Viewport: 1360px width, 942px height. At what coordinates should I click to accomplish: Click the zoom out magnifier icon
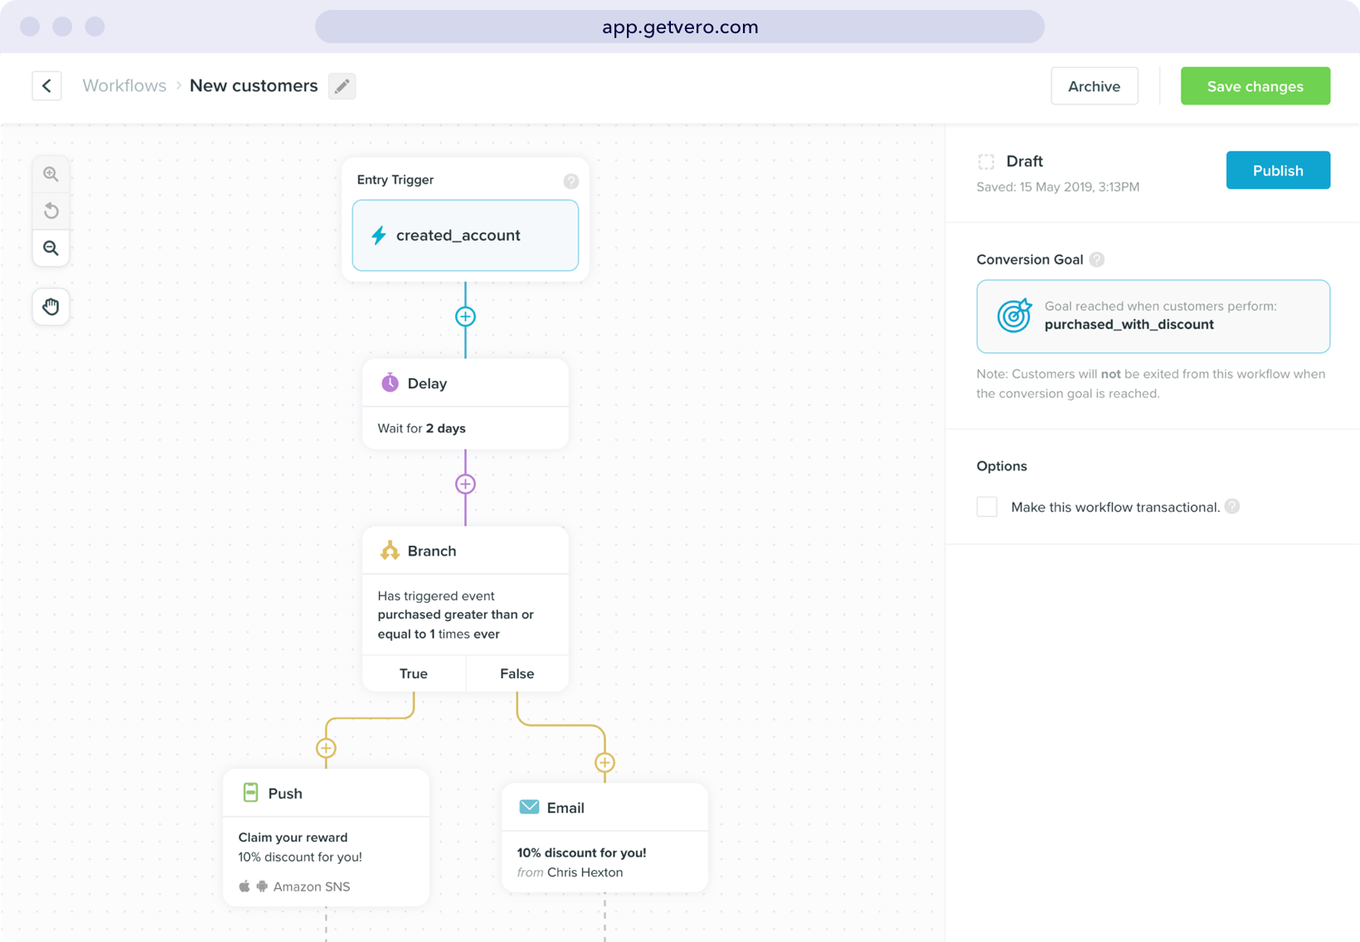(x=51, y=248)
